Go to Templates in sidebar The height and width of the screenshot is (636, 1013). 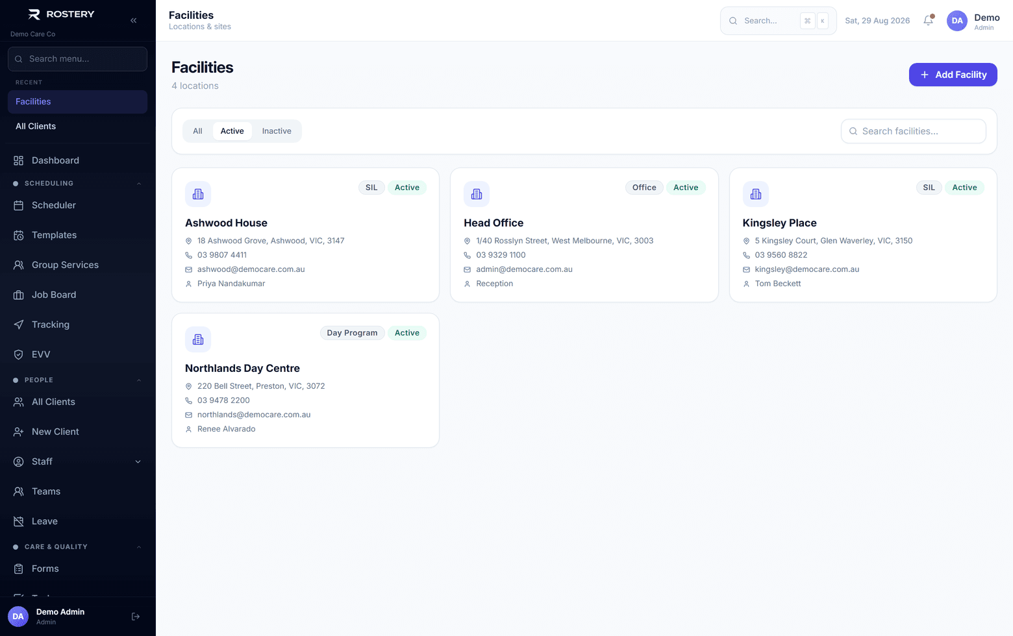pyautogui.click(x=77, y=235)
